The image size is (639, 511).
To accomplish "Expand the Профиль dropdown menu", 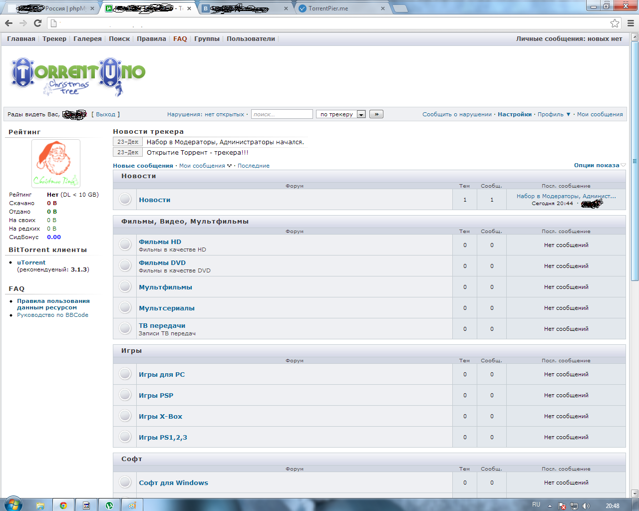I will pos(554,114).
